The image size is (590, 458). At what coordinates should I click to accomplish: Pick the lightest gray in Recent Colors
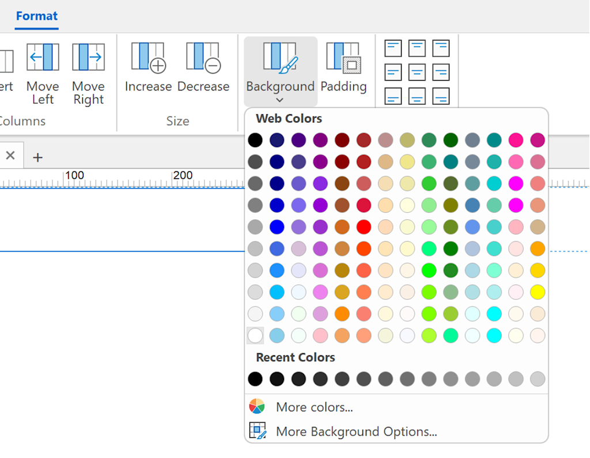click(x=538, y=379)
